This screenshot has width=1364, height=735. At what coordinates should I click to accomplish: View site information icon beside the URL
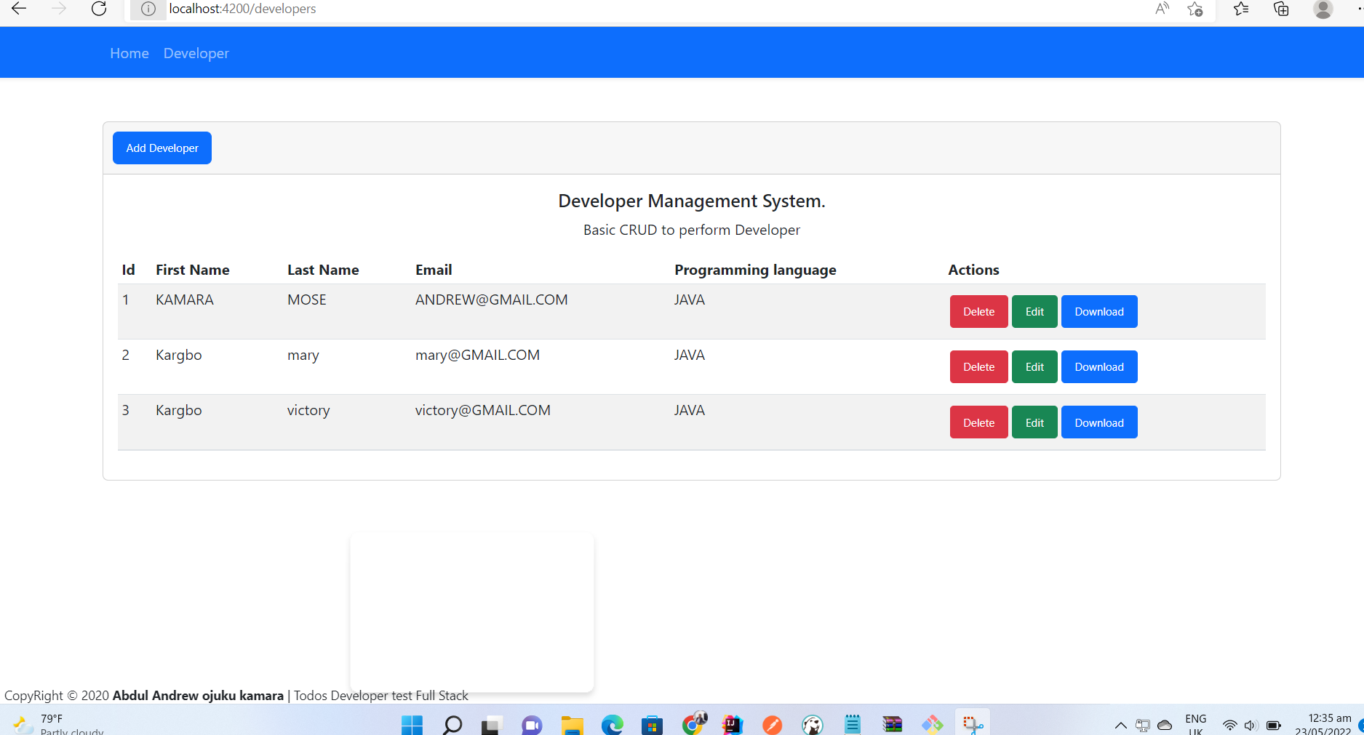click(x=148, y=9)
